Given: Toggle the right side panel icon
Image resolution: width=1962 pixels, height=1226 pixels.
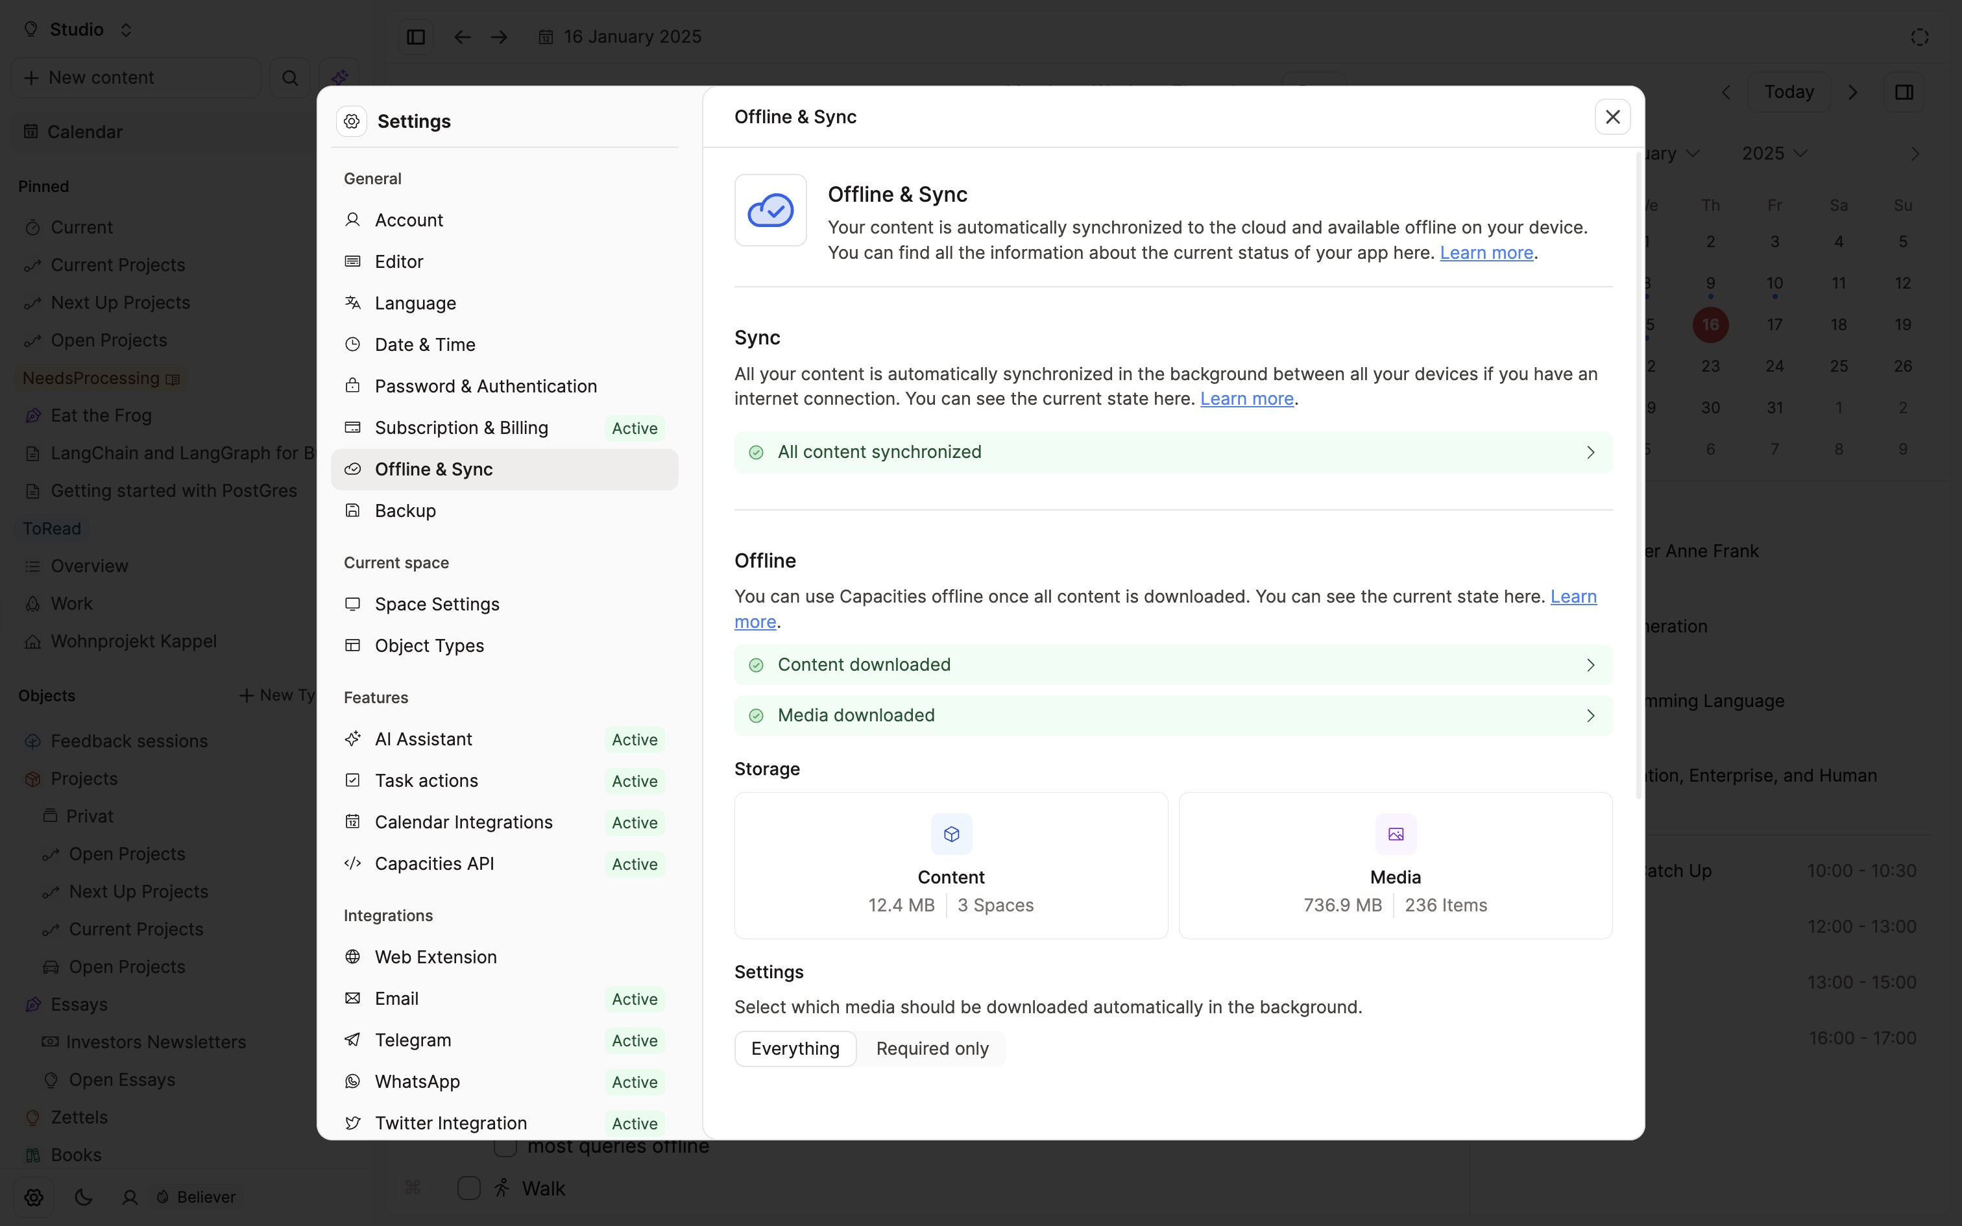Looking at the screenshot, I should point(1904,91).
